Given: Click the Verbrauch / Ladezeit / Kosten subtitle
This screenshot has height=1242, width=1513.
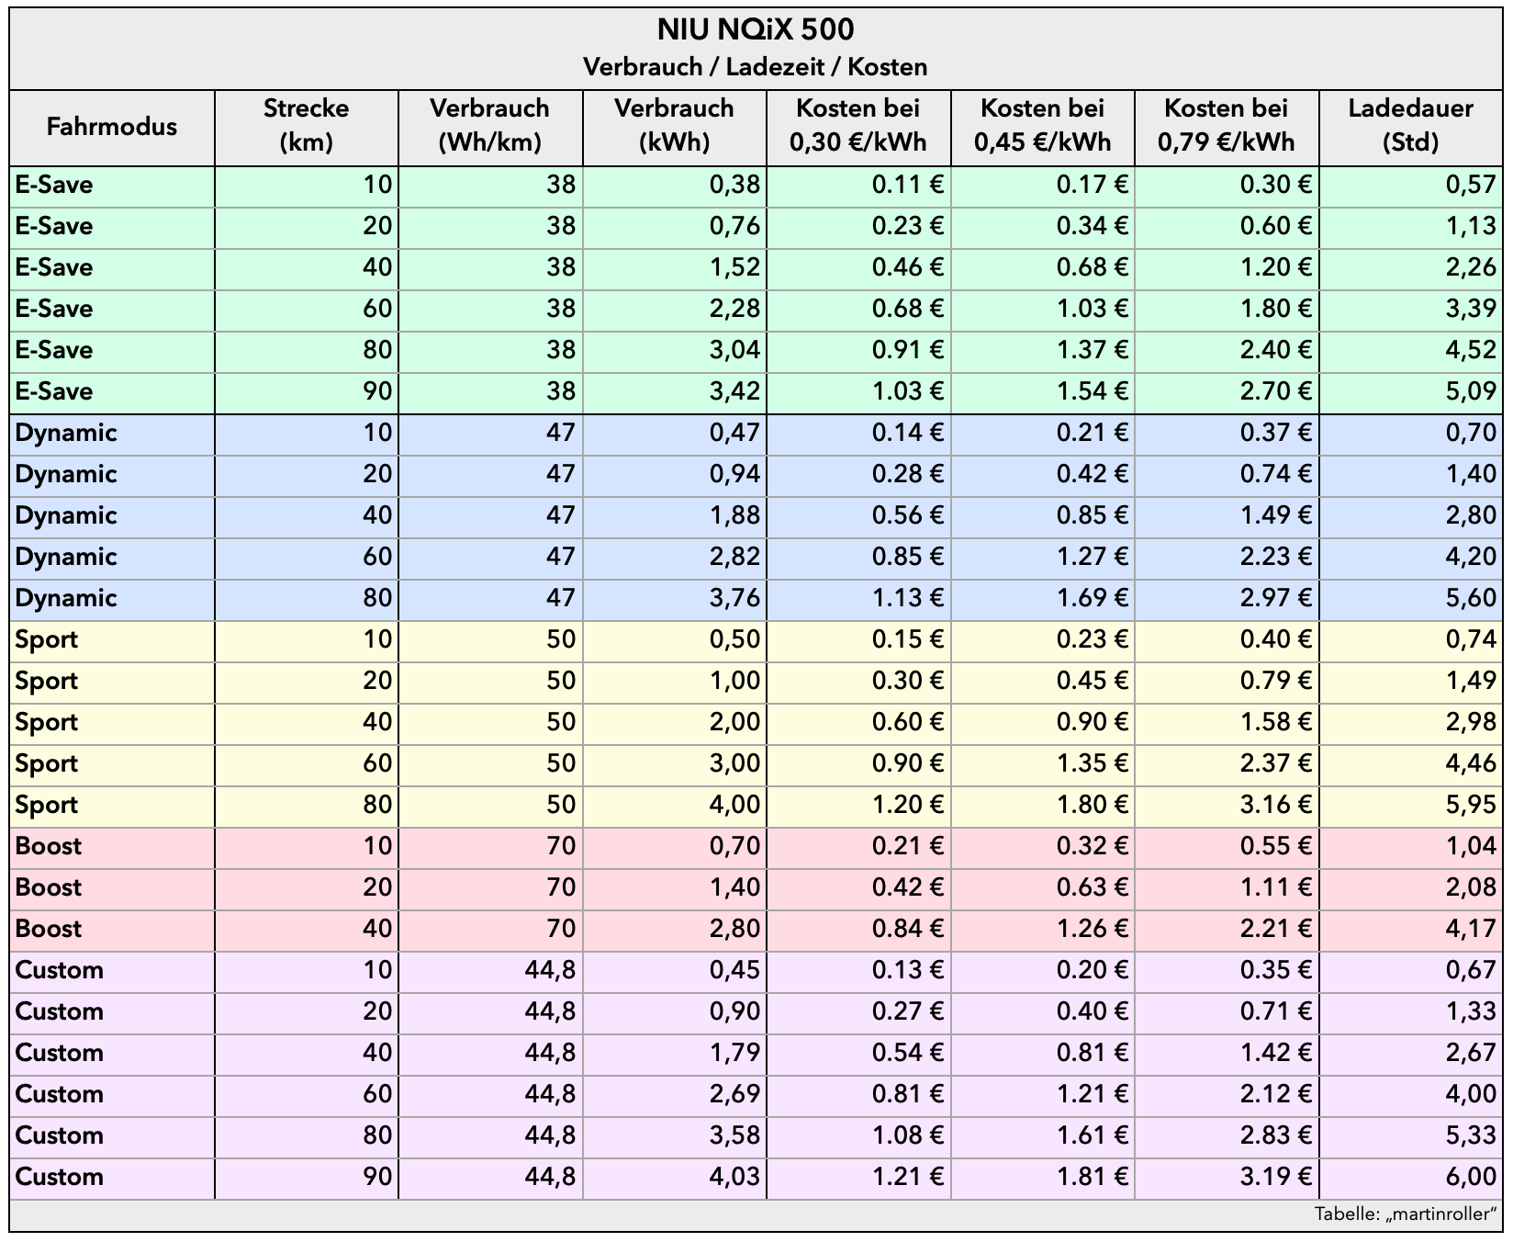Looking at the screenshot, I should point(755,67).
